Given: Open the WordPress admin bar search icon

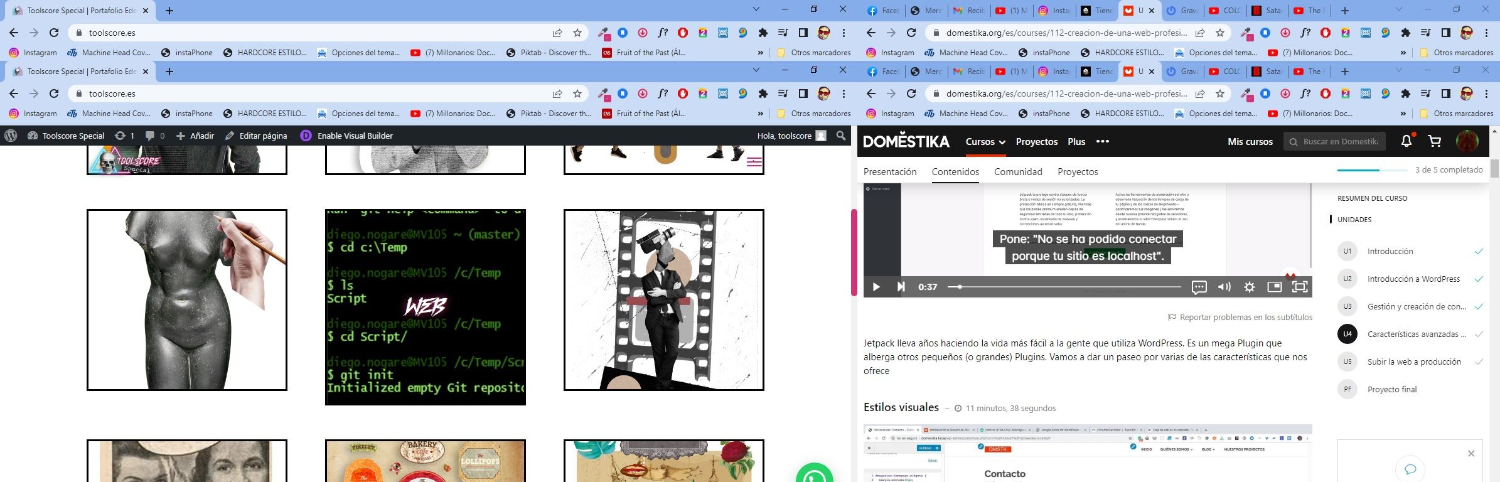Looking at the screenshot, I should pos(841,136).
